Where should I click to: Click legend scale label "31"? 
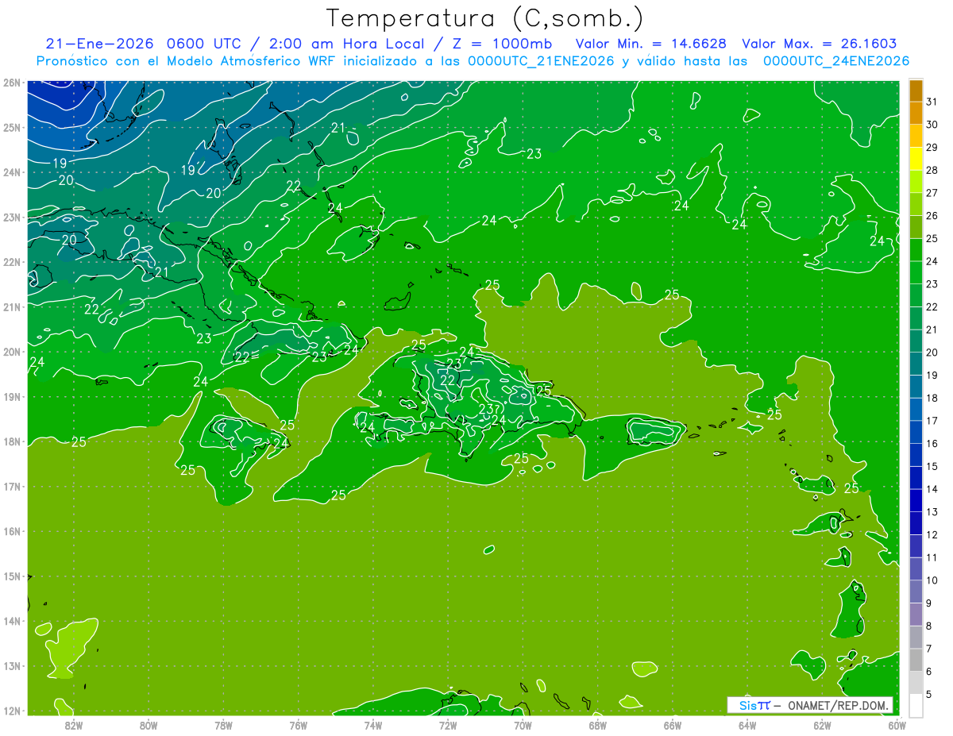(932, 102)
